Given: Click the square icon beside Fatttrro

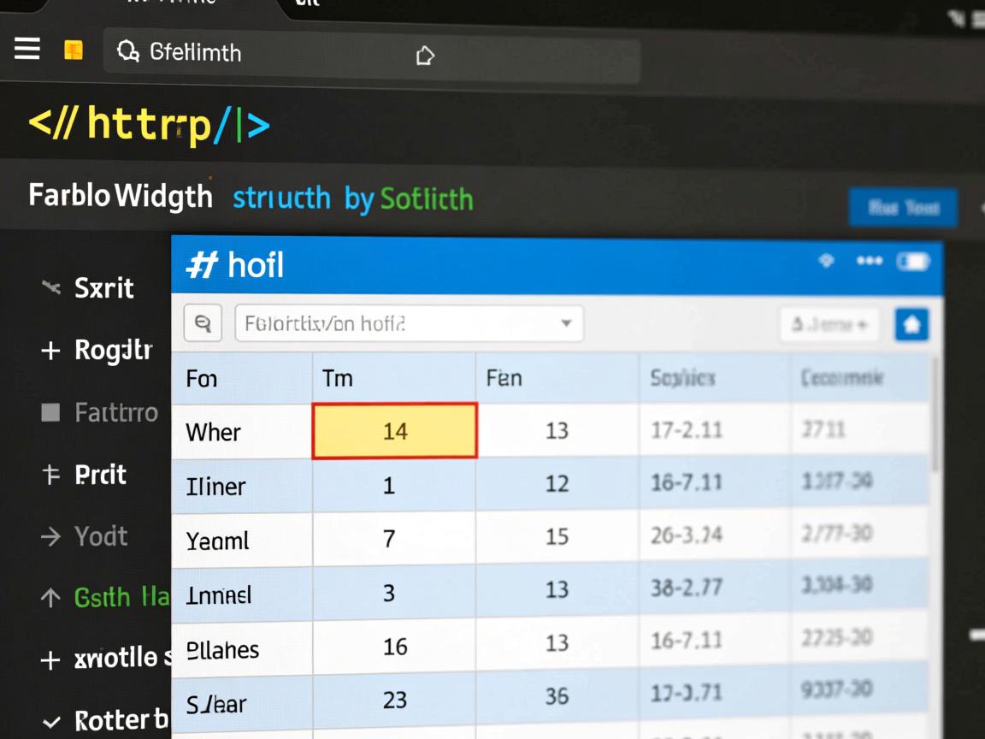Looking at the screenshot, I should point(50,413).
